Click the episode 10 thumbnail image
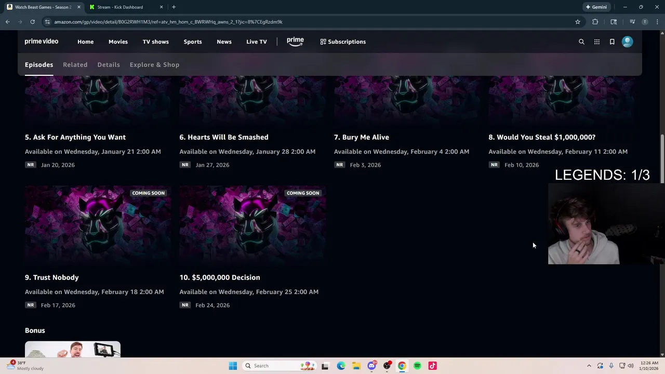 tap(252, 226)
